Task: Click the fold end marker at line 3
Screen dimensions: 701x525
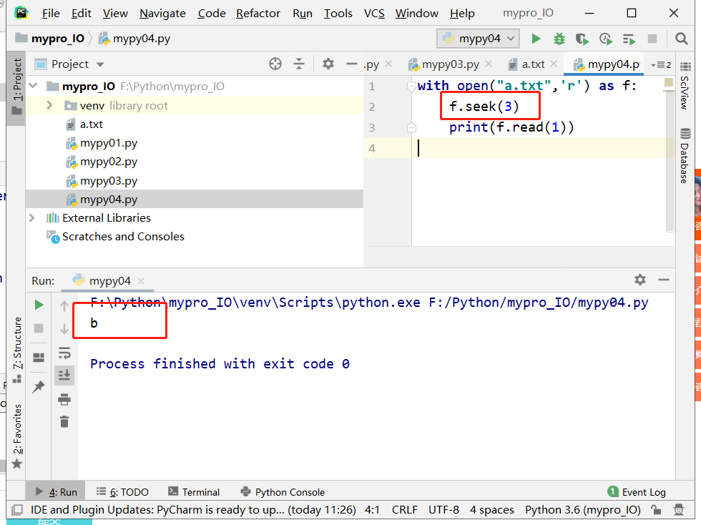Action: tap(411, 128)
